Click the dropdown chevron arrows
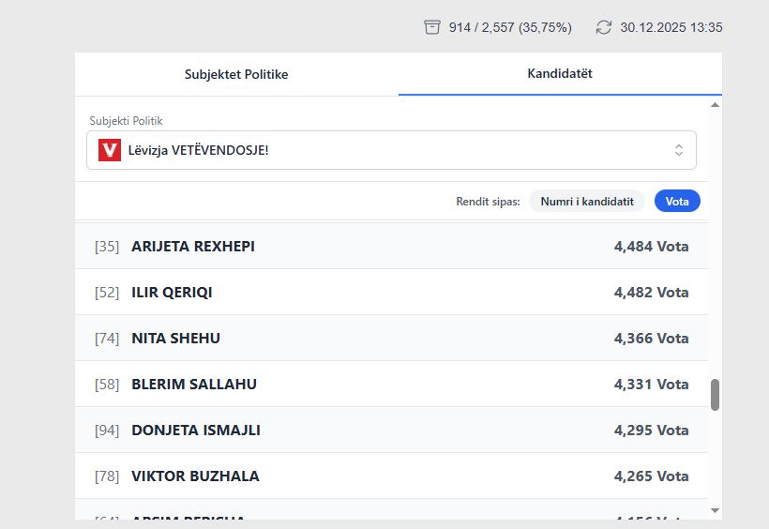This screenshot has width=769, height=529. (679, 150)
